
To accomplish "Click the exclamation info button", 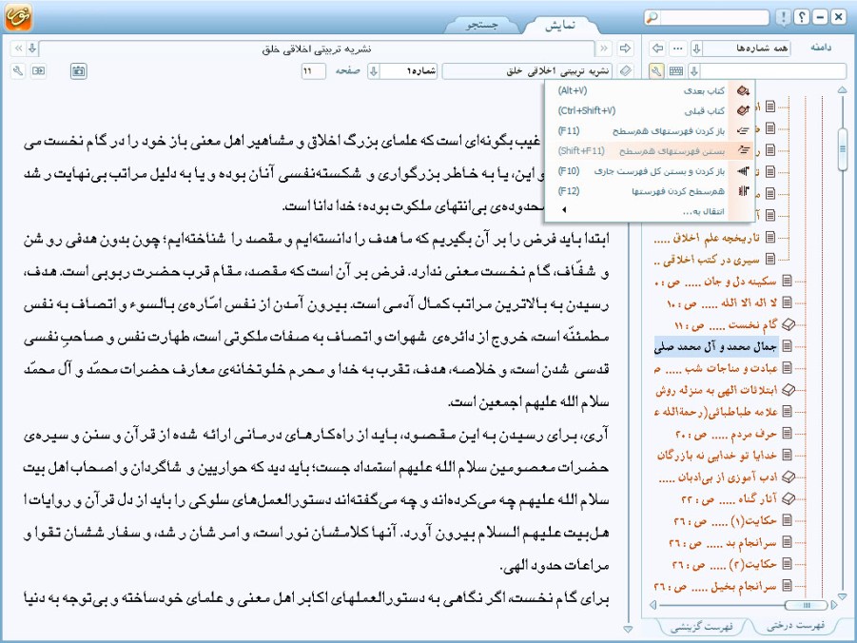I will tap(783, 17).
